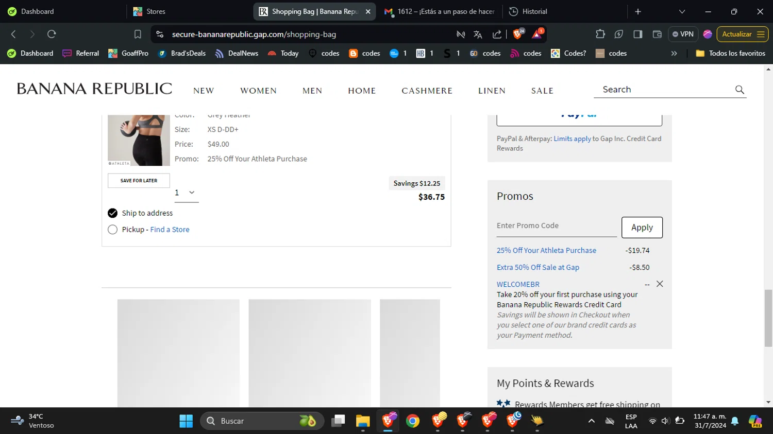Click the PayPal checkout button

tap(579, 119)
